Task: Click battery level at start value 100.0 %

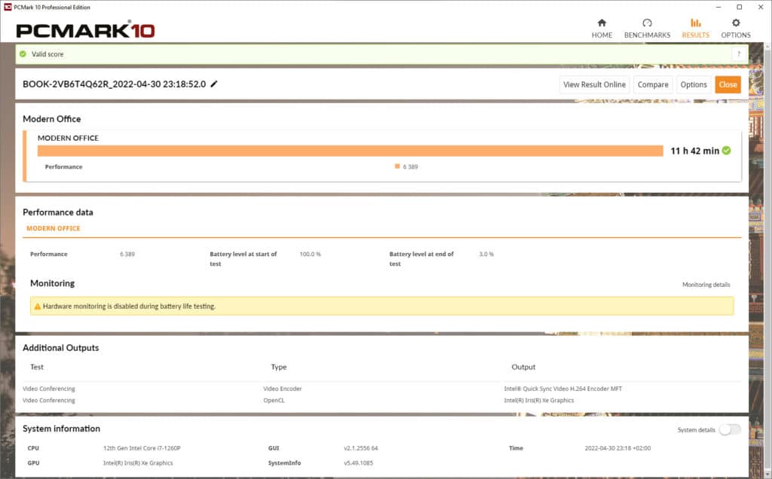Action: (310, 255)
